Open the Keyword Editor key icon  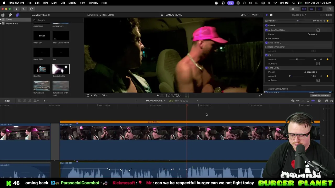point(24,9)
